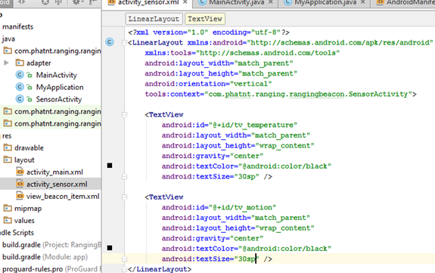Click the layout folder icon
435x273 pixels.
pos(8,160)
